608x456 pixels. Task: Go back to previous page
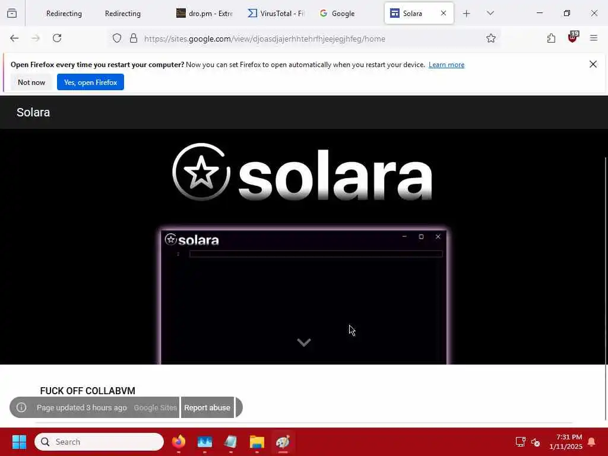pos(14,38)
